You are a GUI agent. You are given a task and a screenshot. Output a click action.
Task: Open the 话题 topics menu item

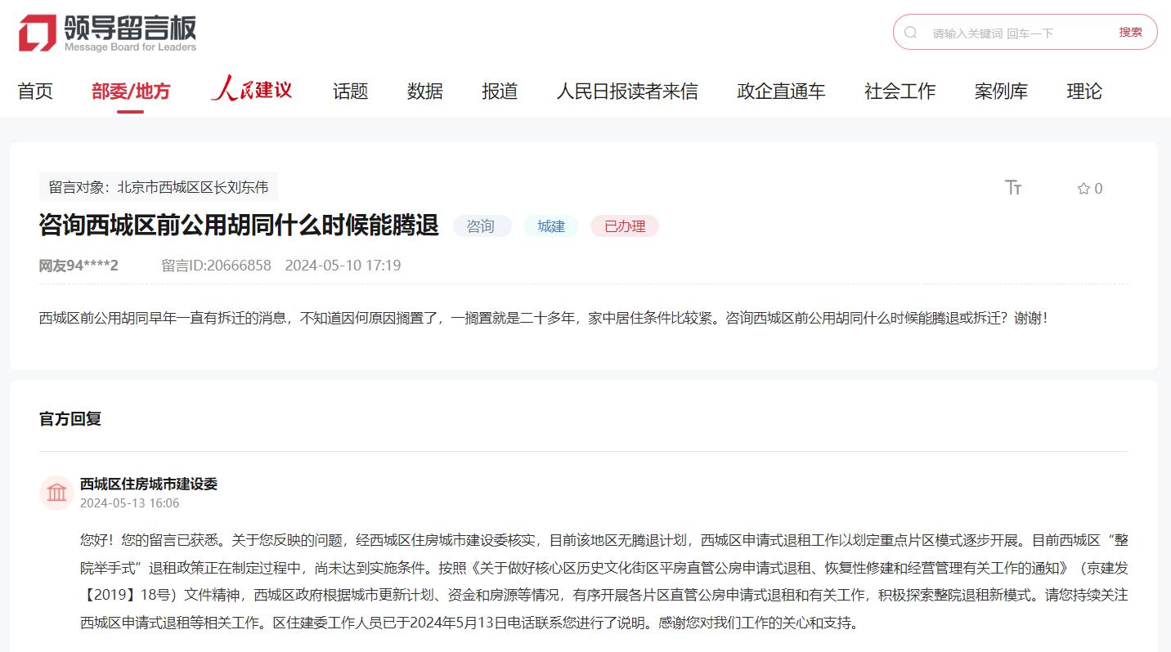tap(350, 92)
